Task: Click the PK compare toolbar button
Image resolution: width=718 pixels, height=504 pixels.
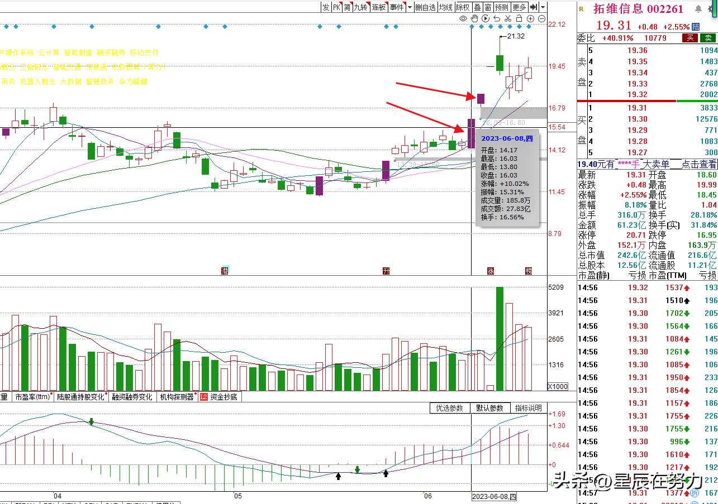Action: (x=337, y=7)
